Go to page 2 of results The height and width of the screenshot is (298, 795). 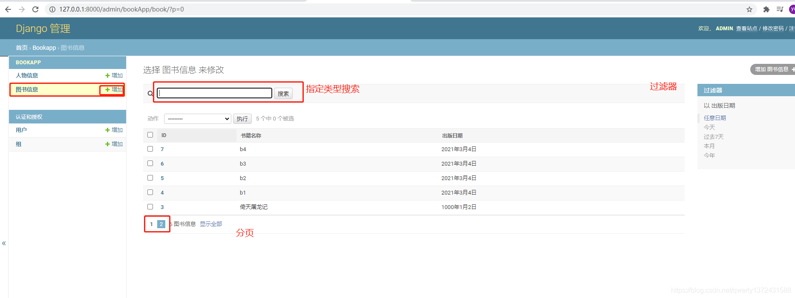161,224
